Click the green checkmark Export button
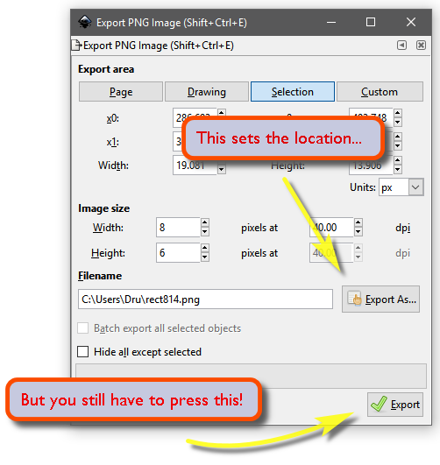Screen dimensions: 440x465 [395, 405]
